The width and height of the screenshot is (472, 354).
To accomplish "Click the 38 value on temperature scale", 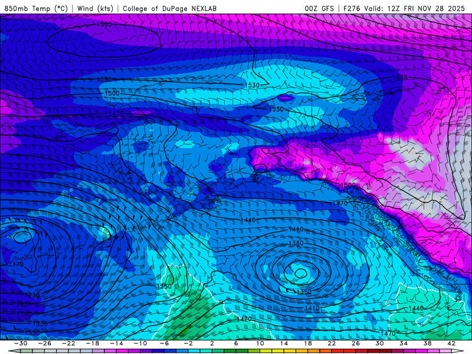I will tap(427, 343).
